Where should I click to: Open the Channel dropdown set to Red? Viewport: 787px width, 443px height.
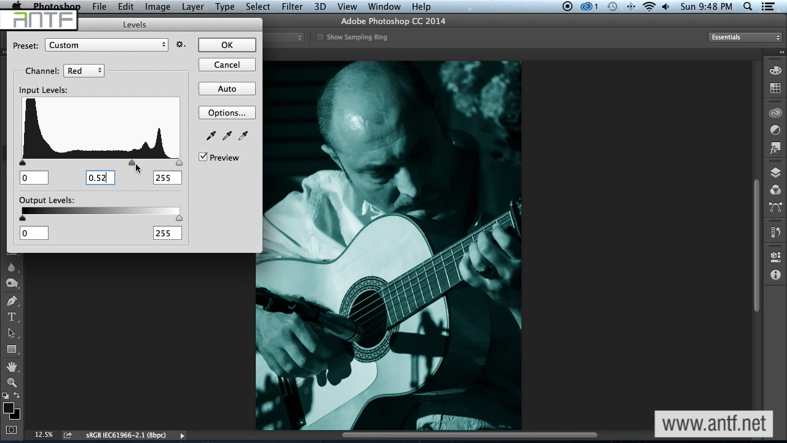coord(84,71)
